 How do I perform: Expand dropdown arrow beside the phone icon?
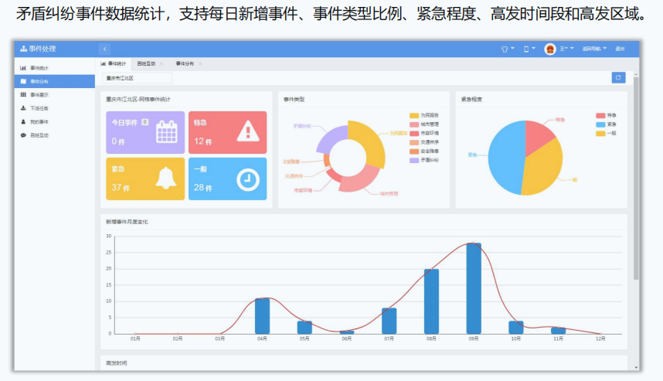pos(533,48)
